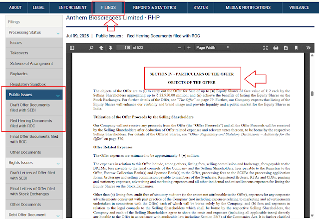The width and height of the screenshot is (319, 219).
Task: Switch PDF to presentation fullscreen mode
Action: click(x=265, y=48)
